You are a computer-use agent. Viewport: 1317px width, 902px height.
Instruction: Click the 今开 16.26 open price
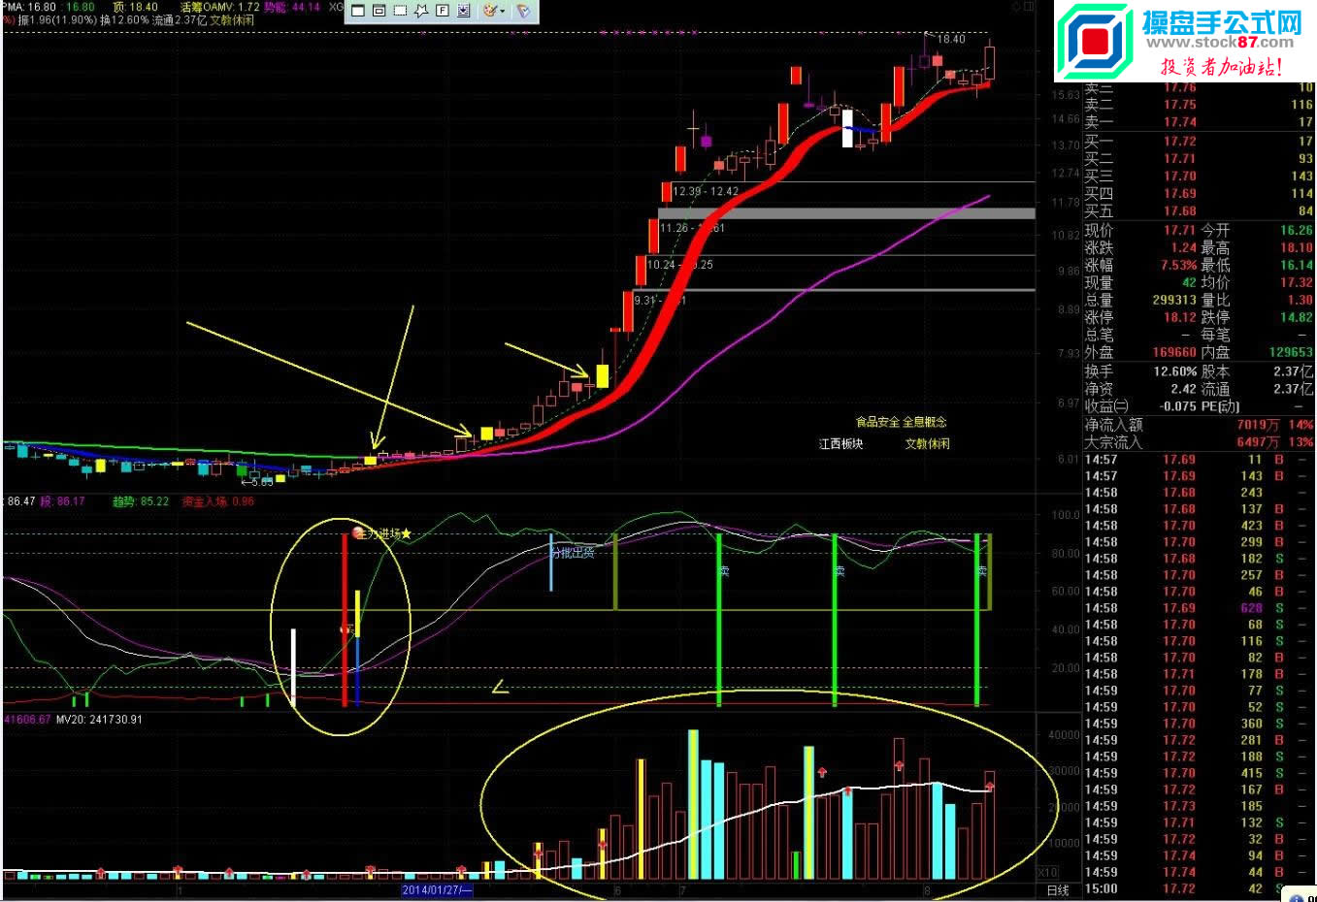pos(1296,231)
